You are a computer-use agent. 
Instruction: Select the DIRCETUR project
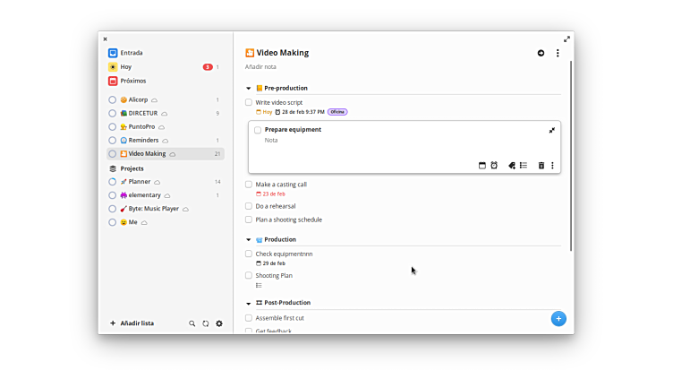(142, 113)
